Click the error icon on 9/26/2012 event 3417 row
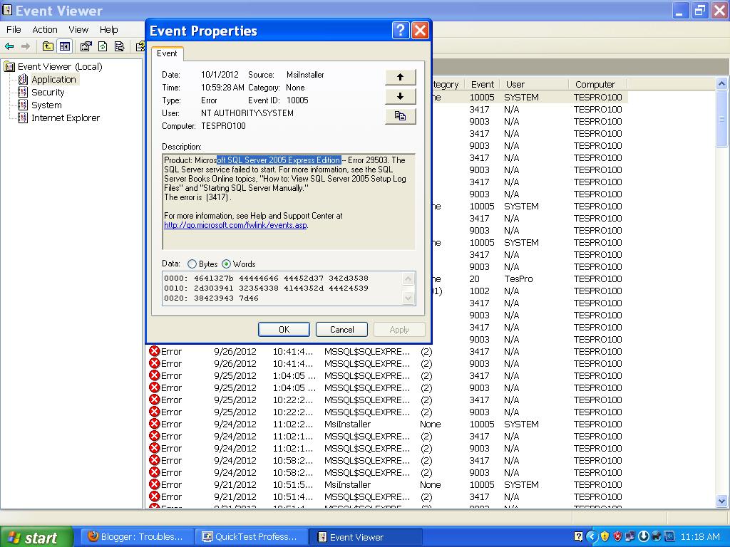This screenshot has width=730, height=547. tap(155, 351)
